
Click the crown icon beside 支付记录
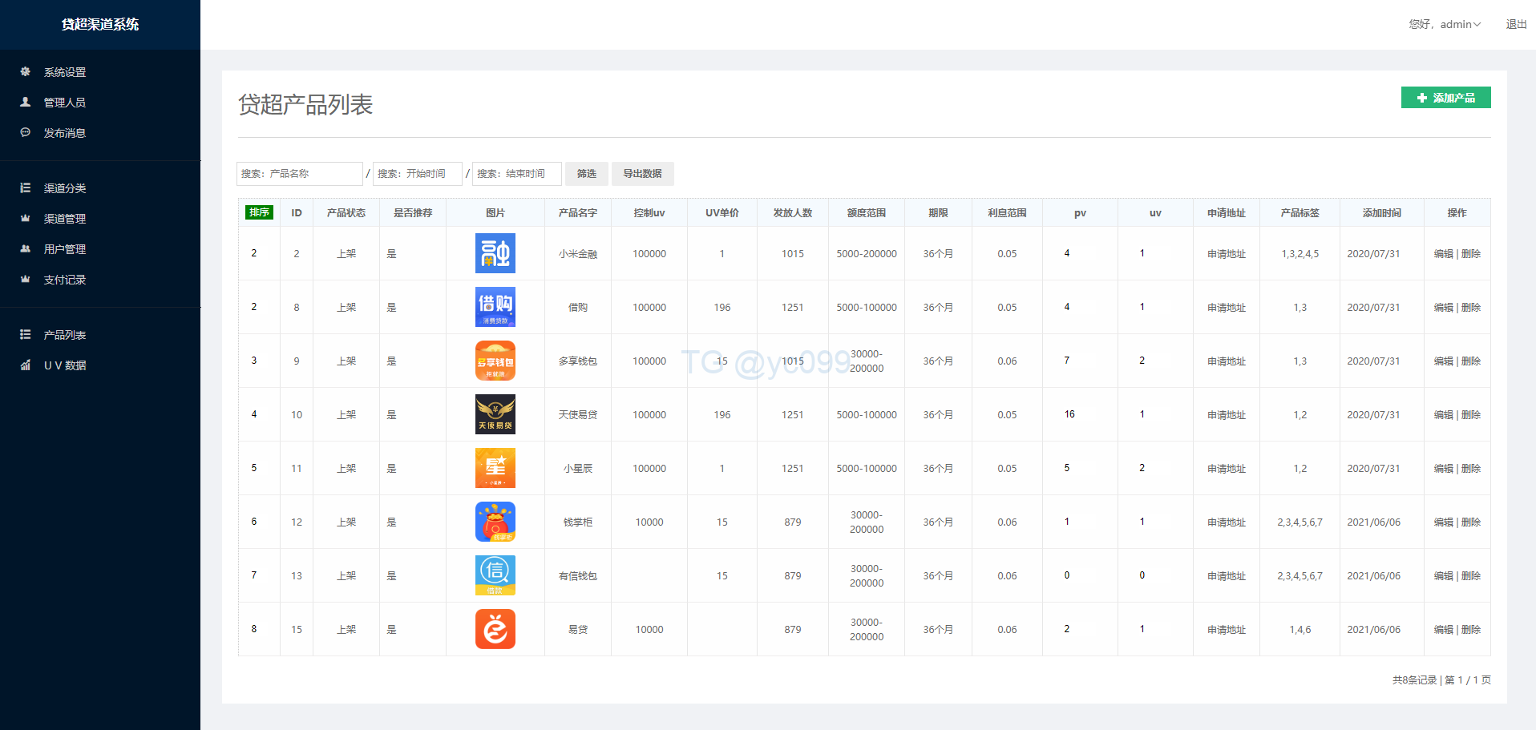click(x=26, y=279)
